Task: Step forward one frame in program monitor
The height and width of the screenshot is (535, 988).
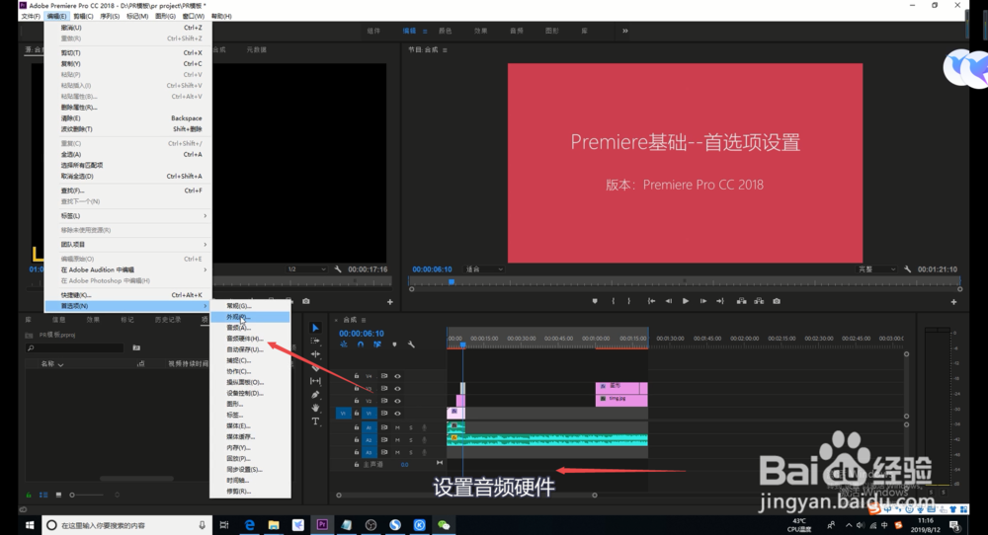Action: coord(703,301)
